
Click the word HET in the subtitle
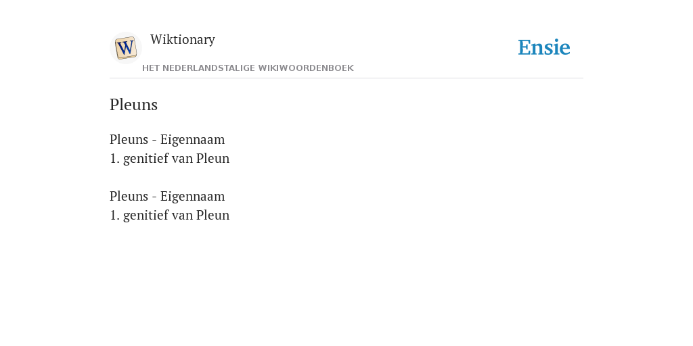[x=151, y=68]
